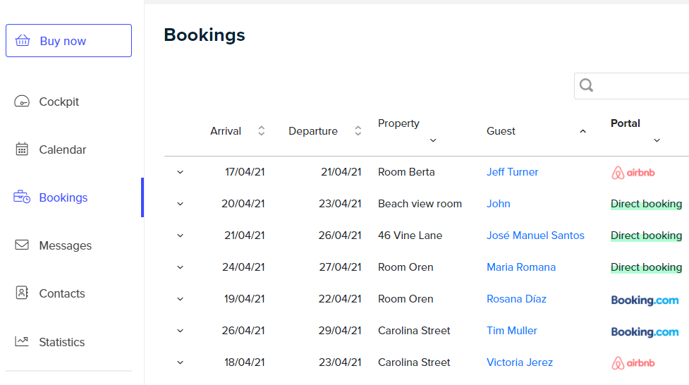Click the airbnb logo in Jeff Turner's row
Image resolution: width=689 pixels, height=385 pixels.
point(633,173)
